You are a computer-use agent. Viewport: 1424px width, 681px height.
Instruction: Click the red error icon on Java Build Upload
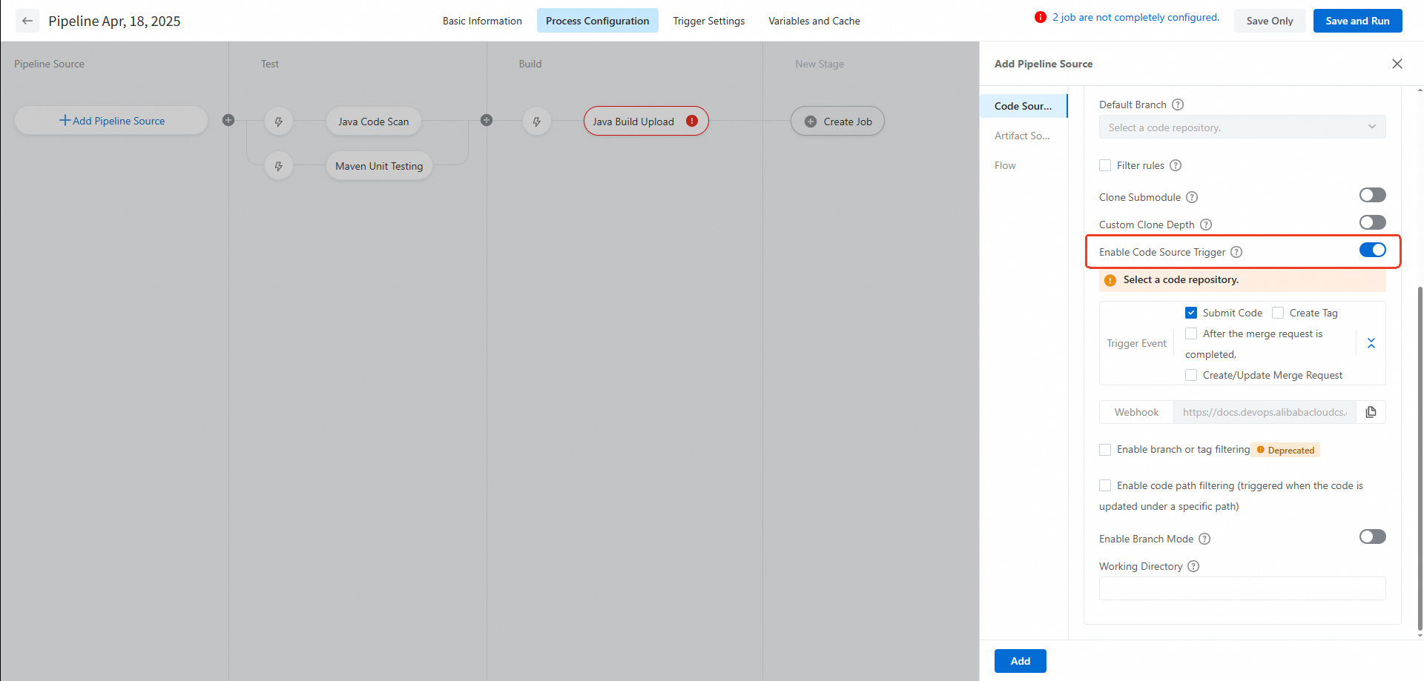click(692, 121)
